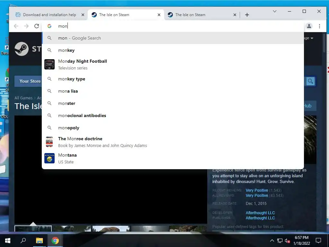Open the Afterthought LLC publisher link

coord(260,218)
